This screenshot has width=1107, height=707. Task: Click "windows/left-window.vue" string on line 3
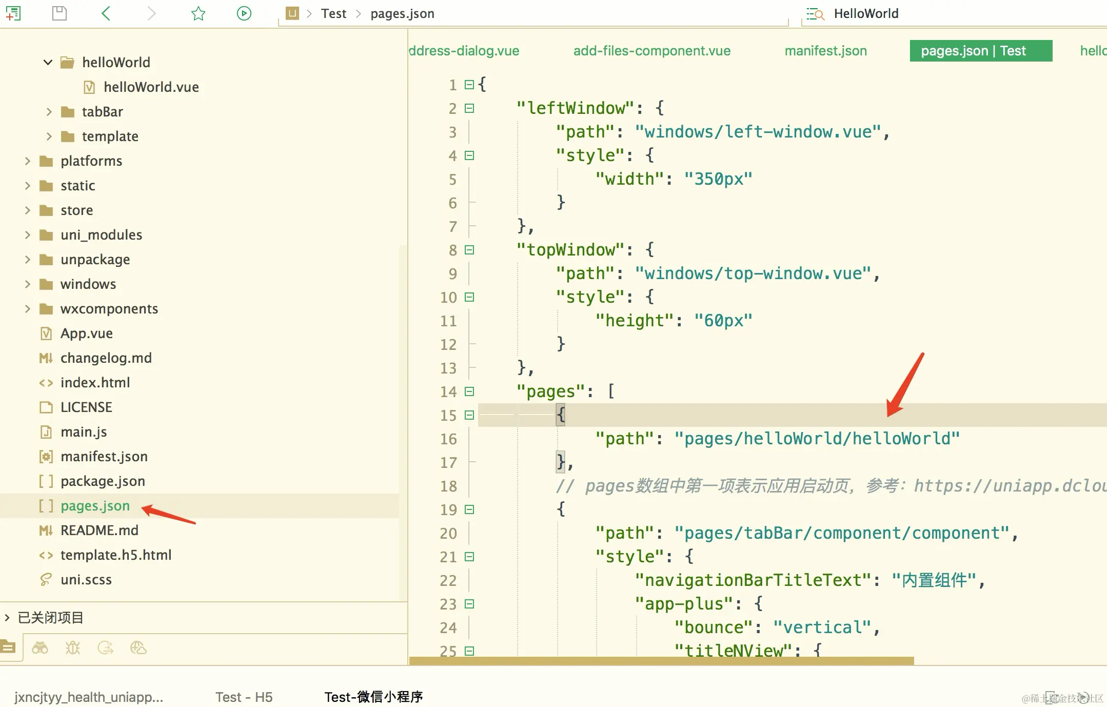click(x=758, y=132)
